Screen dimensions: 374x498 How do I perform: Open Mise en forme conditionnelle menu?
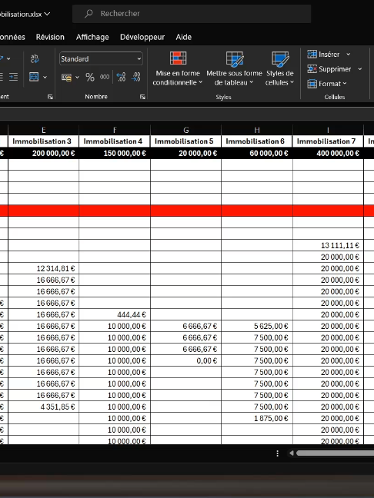point(178,68)
